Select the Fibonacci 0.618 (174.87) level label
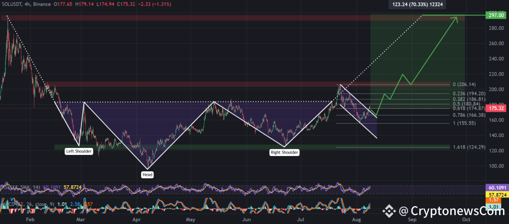The width and height of the screenshot is (509, 224). point(469,108)
